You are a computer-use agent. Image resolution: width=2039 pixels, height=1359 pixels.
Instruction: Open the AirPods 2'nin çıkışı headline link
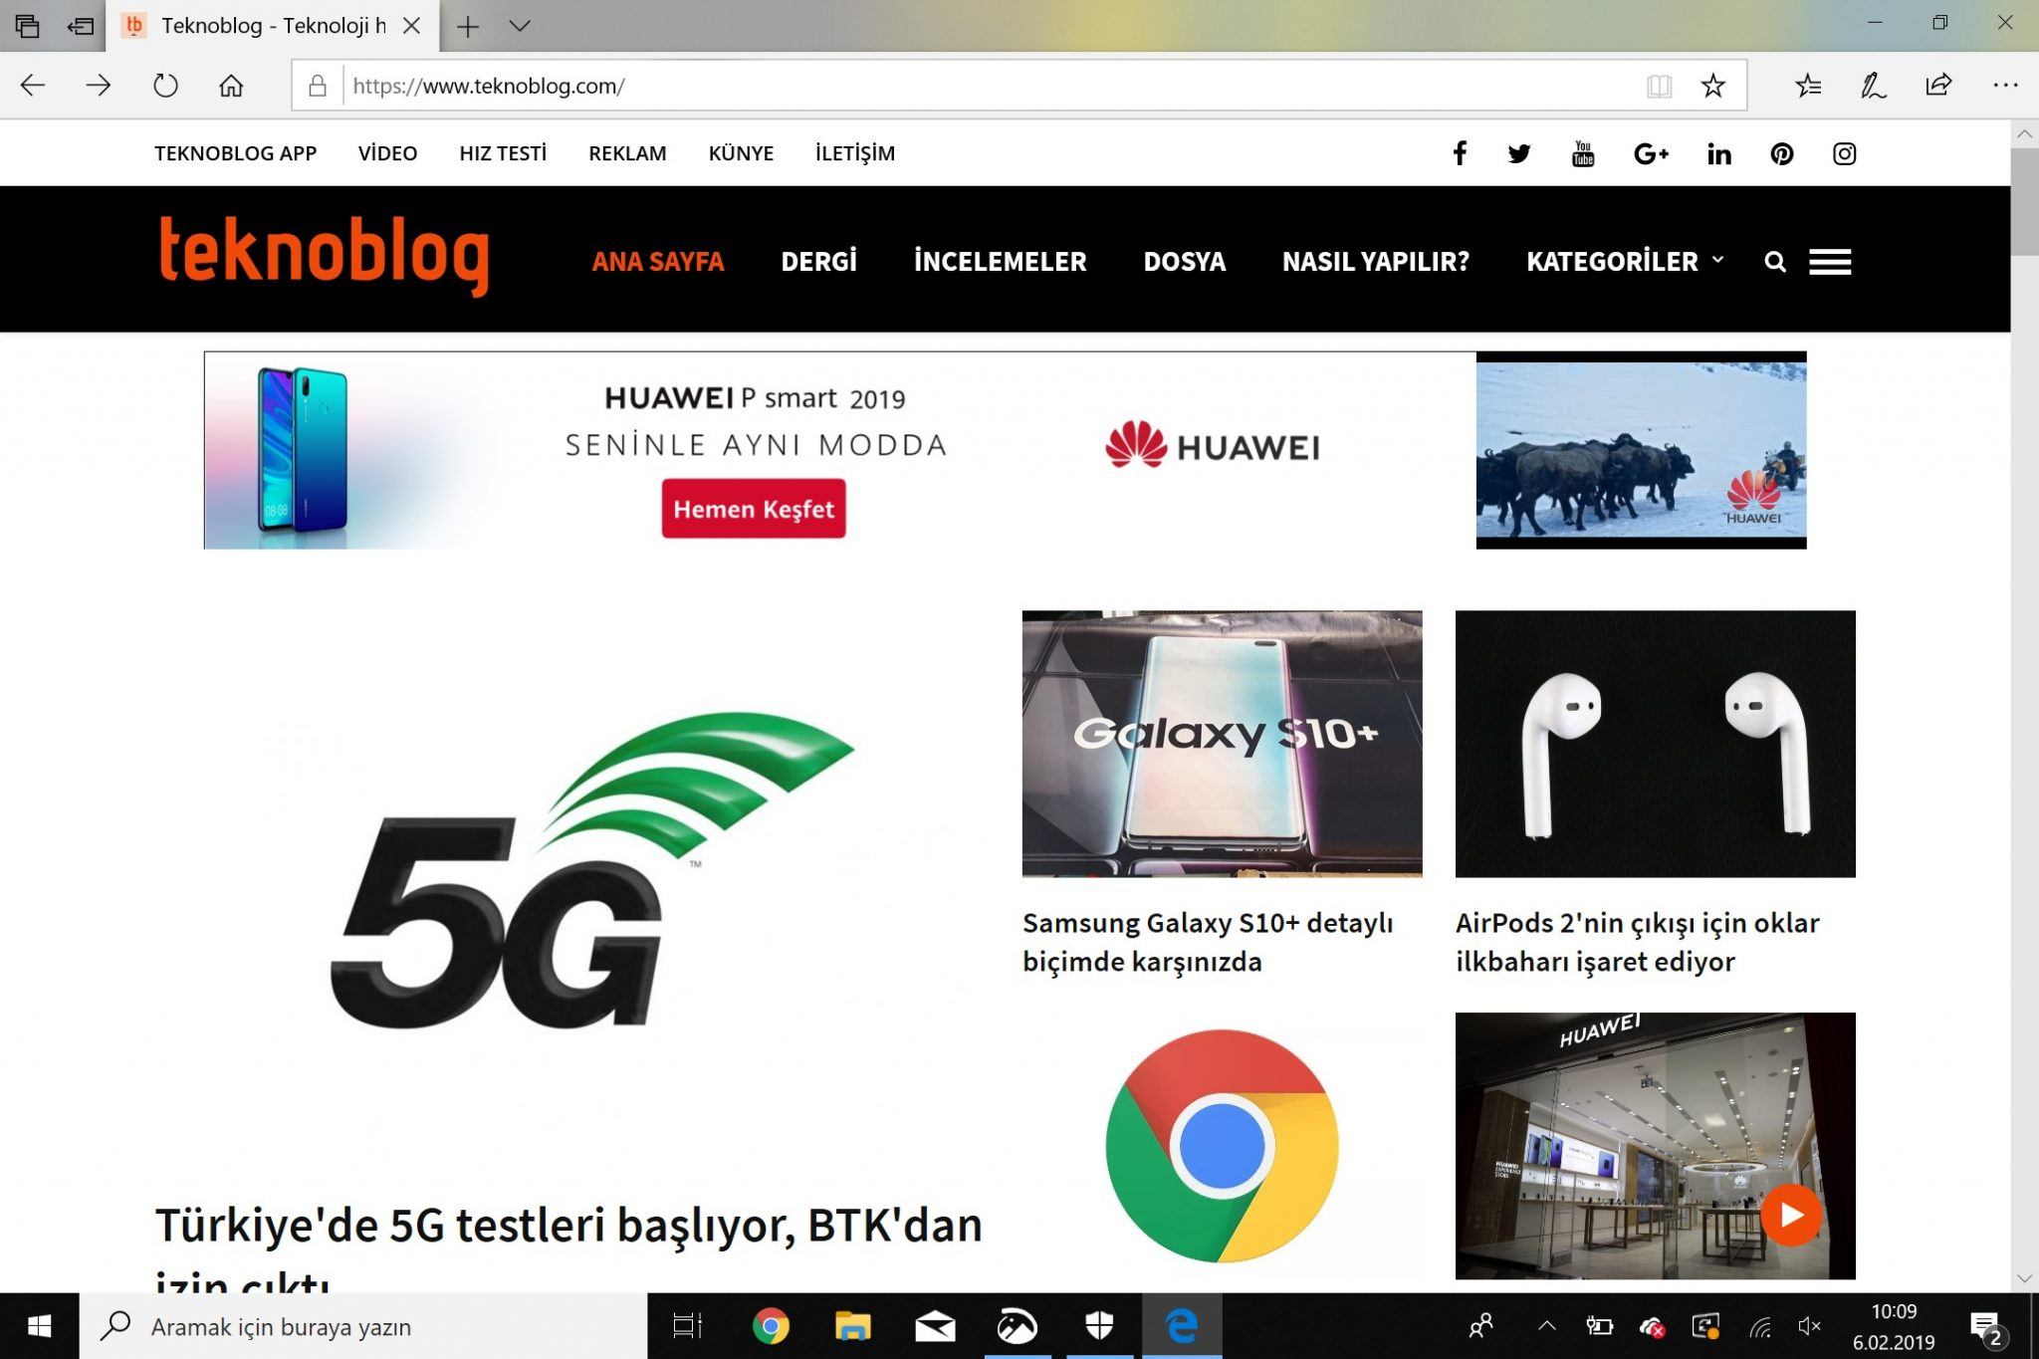[x=1638, y=942]
